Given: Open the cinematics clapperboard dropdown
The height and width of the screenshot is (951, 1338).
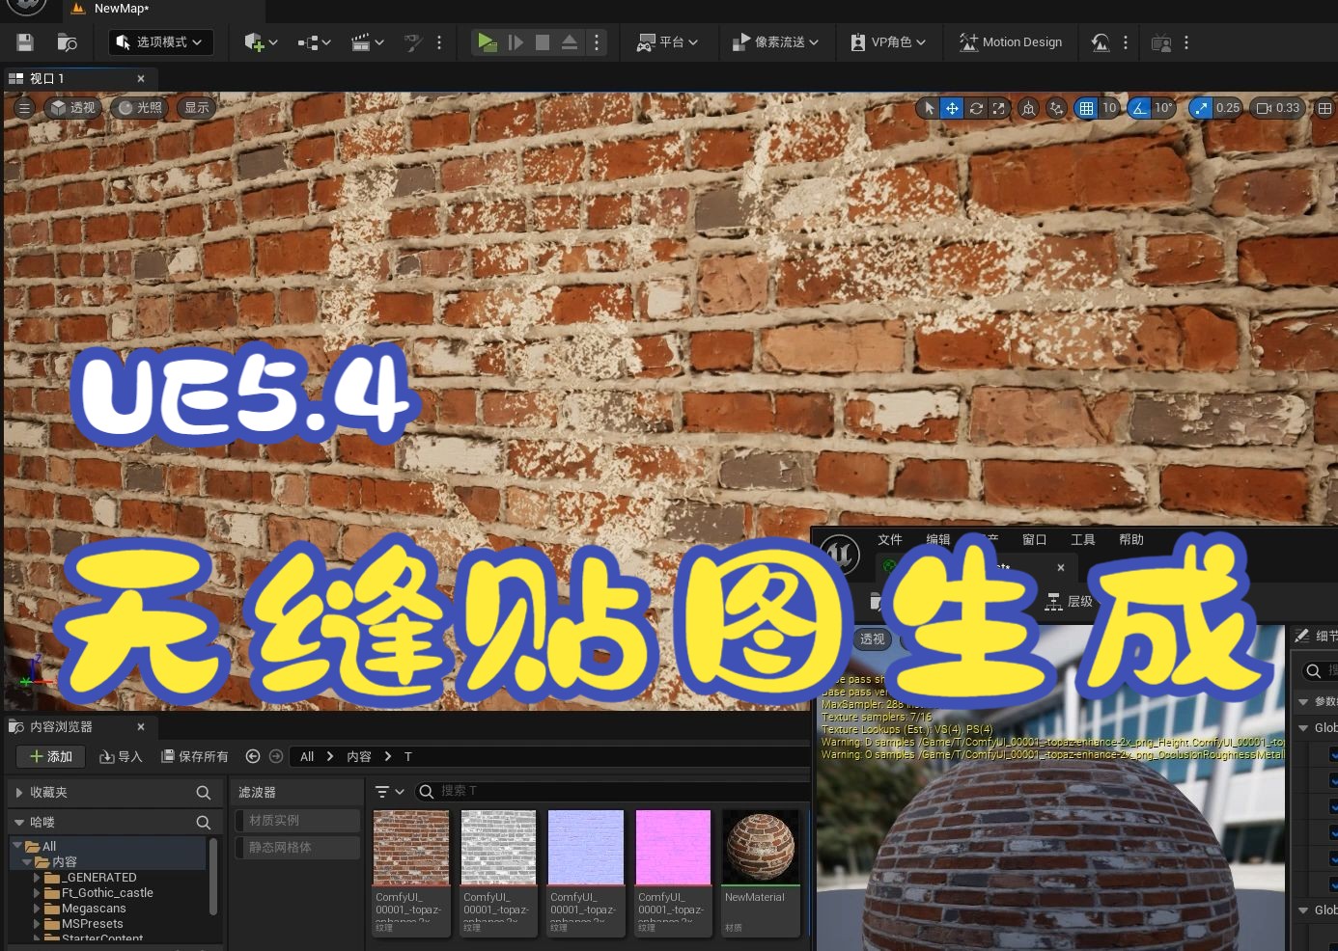Looking at the screenshot, I should [368, 42].
